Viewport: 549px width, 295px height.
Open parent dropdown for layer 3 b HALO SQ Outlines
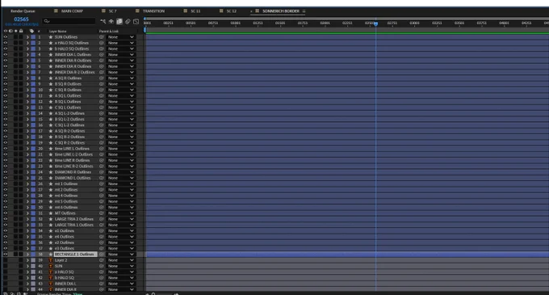[120, 48]
